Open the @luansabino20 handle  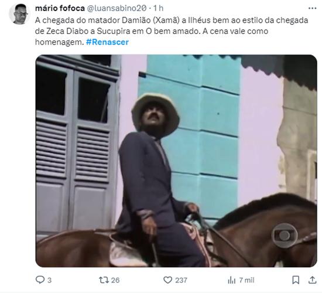coord(117,8)
